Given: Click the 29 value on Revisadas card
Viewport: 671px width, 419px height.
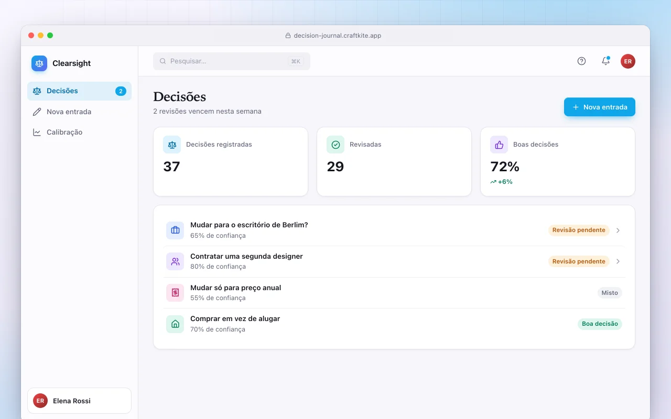Looking at the screenshot, I should [335, 167].
